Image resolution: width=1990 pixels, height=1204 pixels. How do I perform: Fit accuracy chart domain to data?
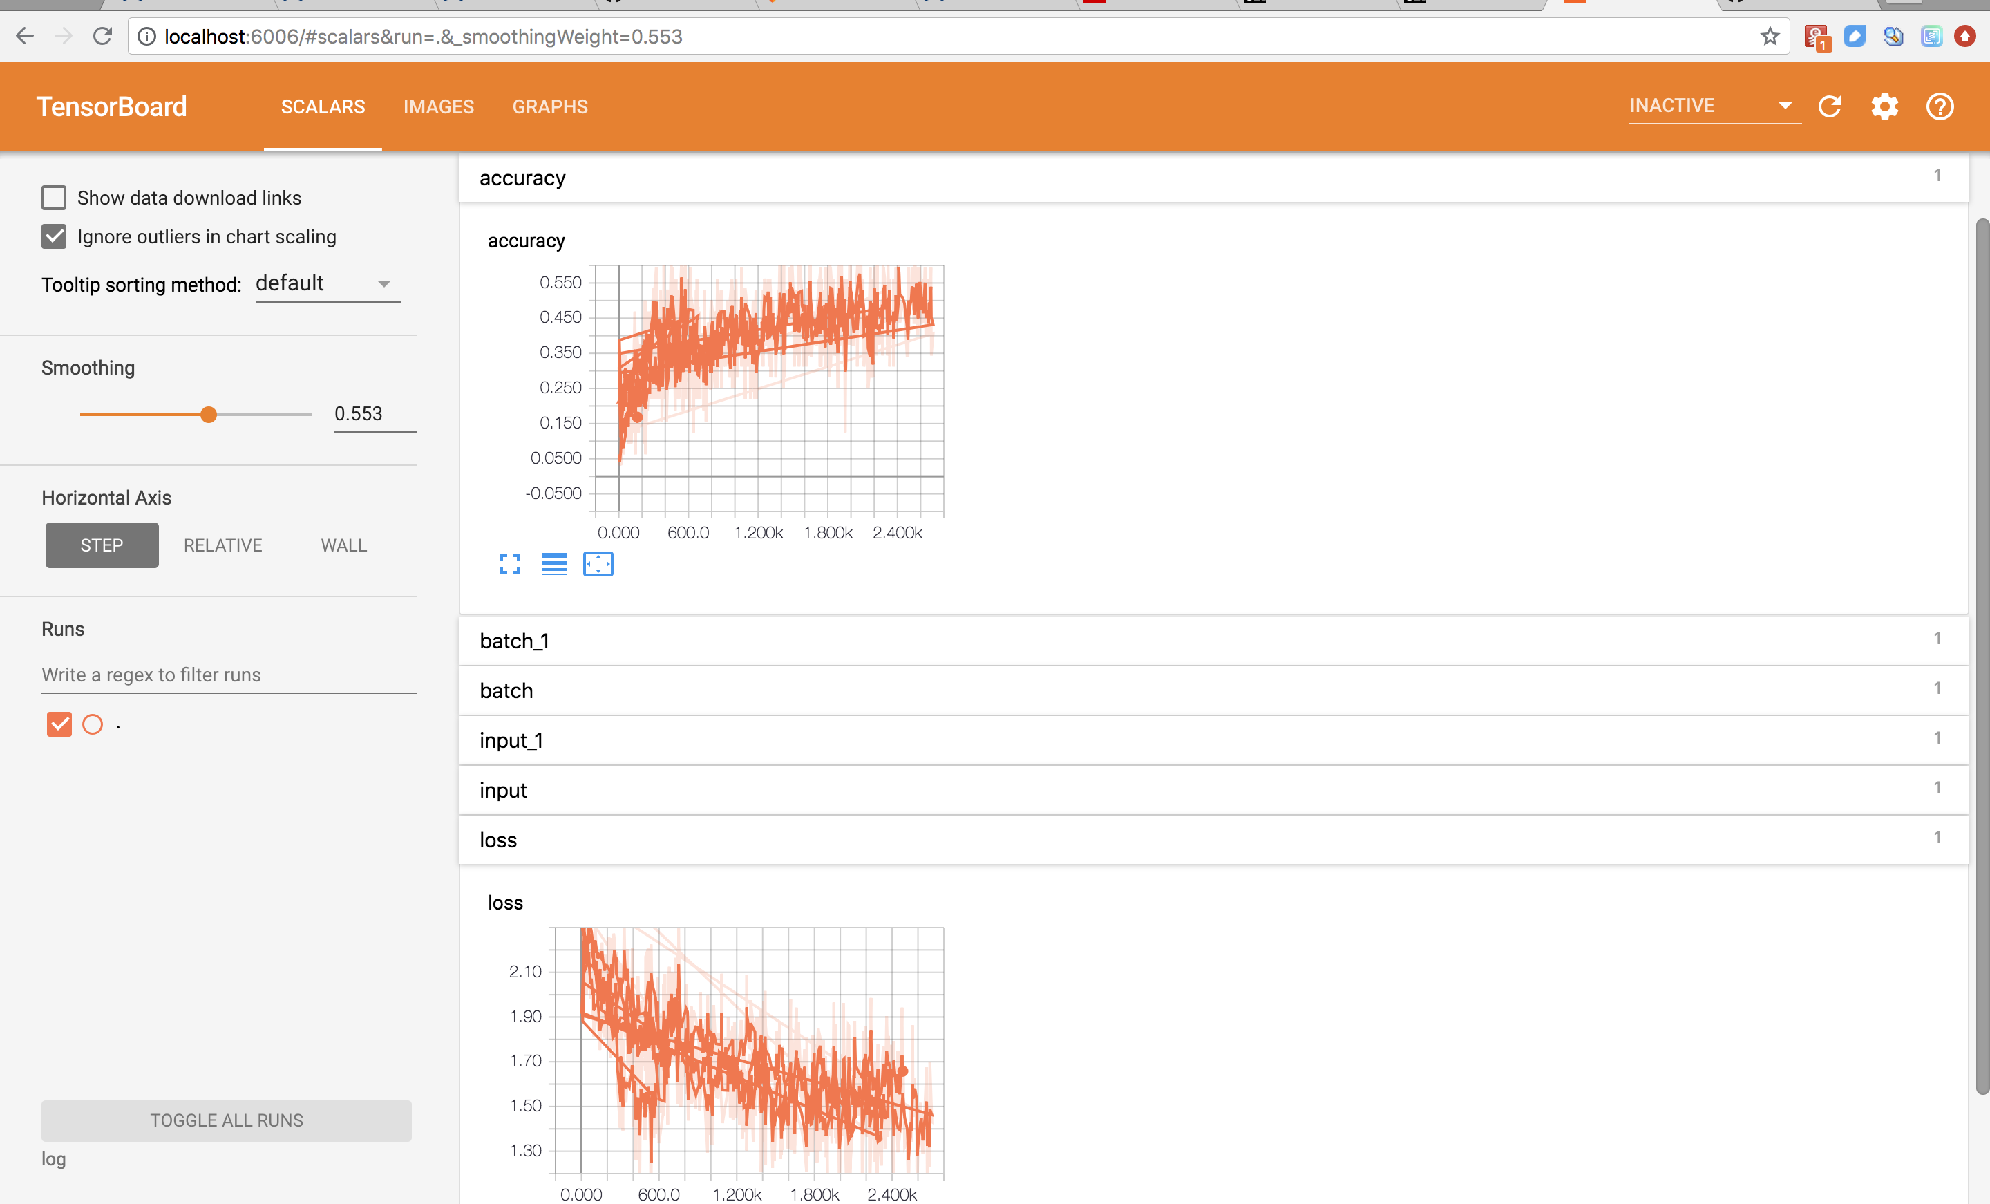(x=598, y=564)
